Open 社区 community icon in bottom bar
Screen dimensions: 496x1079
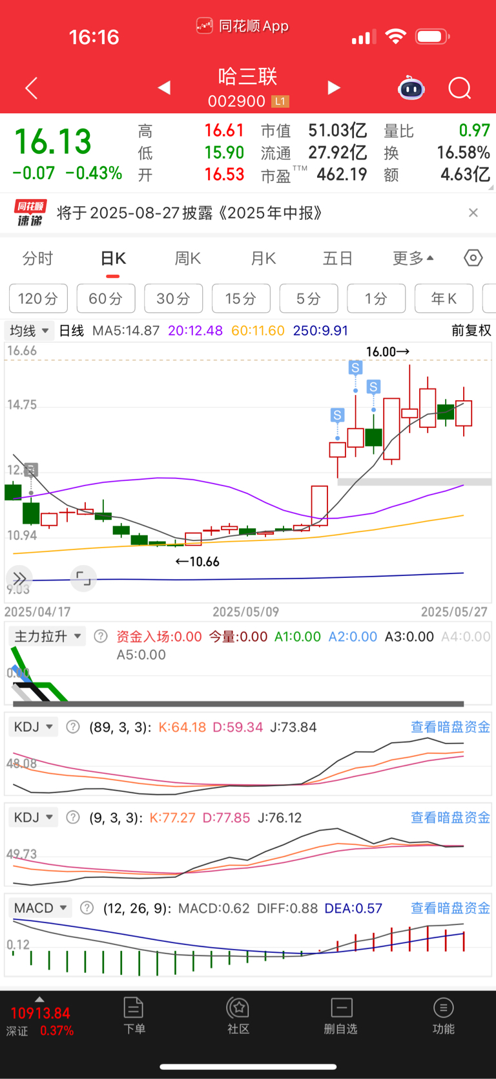click(x=238, y=1016)
